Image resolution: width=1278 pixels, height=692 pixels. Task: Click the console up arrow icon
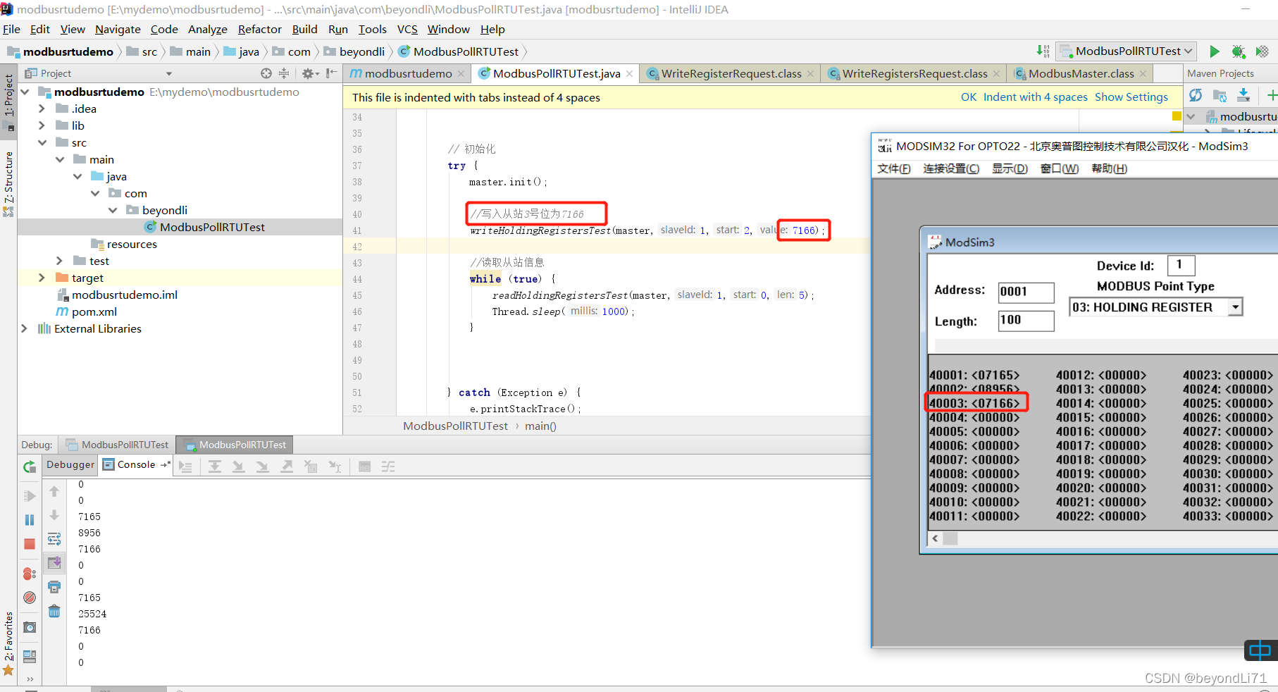(x=54, y=492)
